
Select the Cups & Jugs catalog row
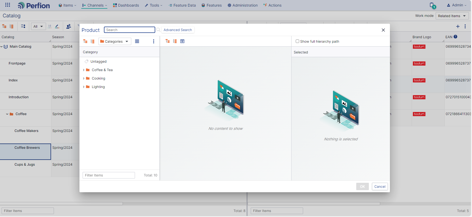26,169
